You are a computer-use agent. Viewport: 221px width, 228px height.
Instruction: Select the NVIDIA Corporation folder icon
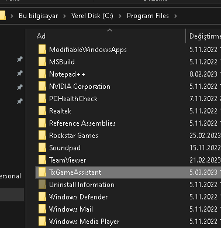42,87
